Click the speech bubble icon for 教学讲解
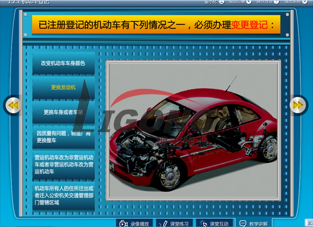The image size is (313, 227). pyautogui.click(x=243, y=223)
